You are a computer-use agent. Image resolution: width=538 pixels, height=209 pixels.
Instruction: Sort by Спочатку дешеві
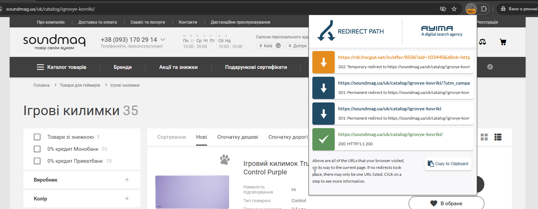tap(238, 137)
